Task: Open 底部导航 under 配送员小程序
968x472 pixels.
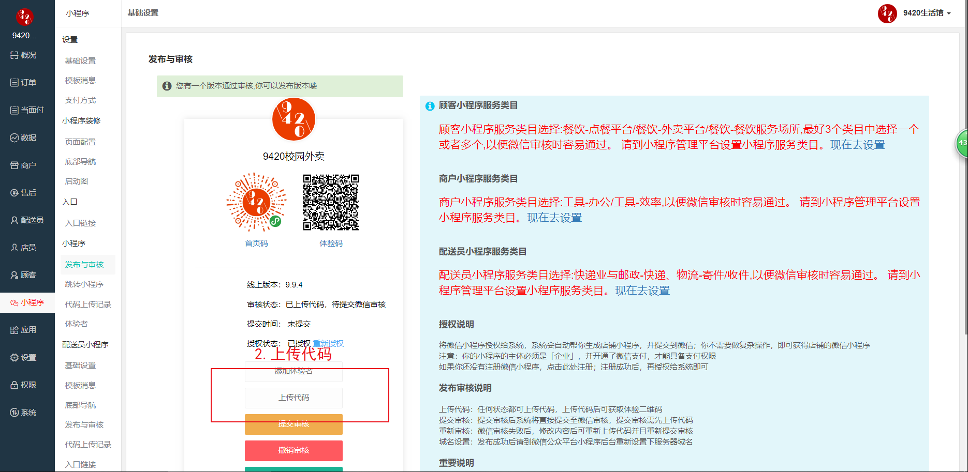Action: coord(80,405)
